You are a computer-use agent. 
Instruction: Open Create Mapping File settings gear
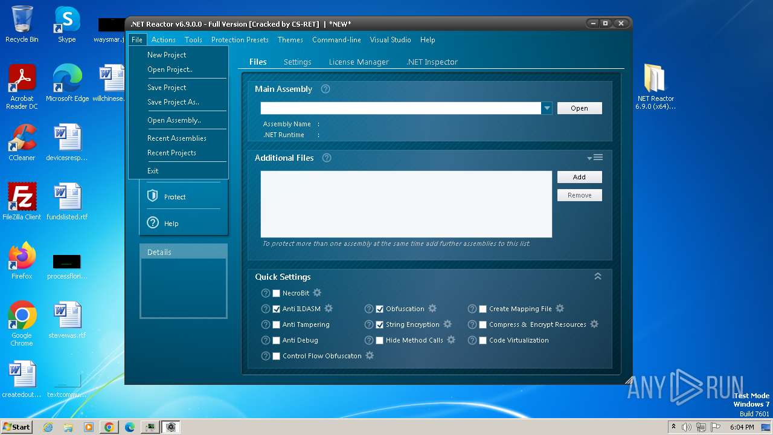560,308
